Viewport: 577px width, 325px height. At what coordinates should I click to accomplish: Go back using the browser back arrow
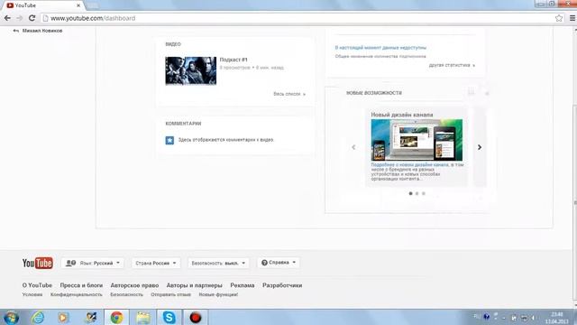[x=7, y=18]
